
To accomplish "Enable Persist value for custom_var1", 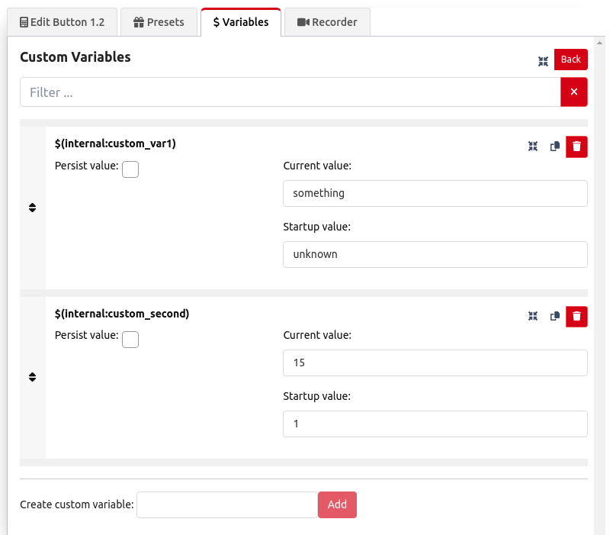I will [130, 169].
